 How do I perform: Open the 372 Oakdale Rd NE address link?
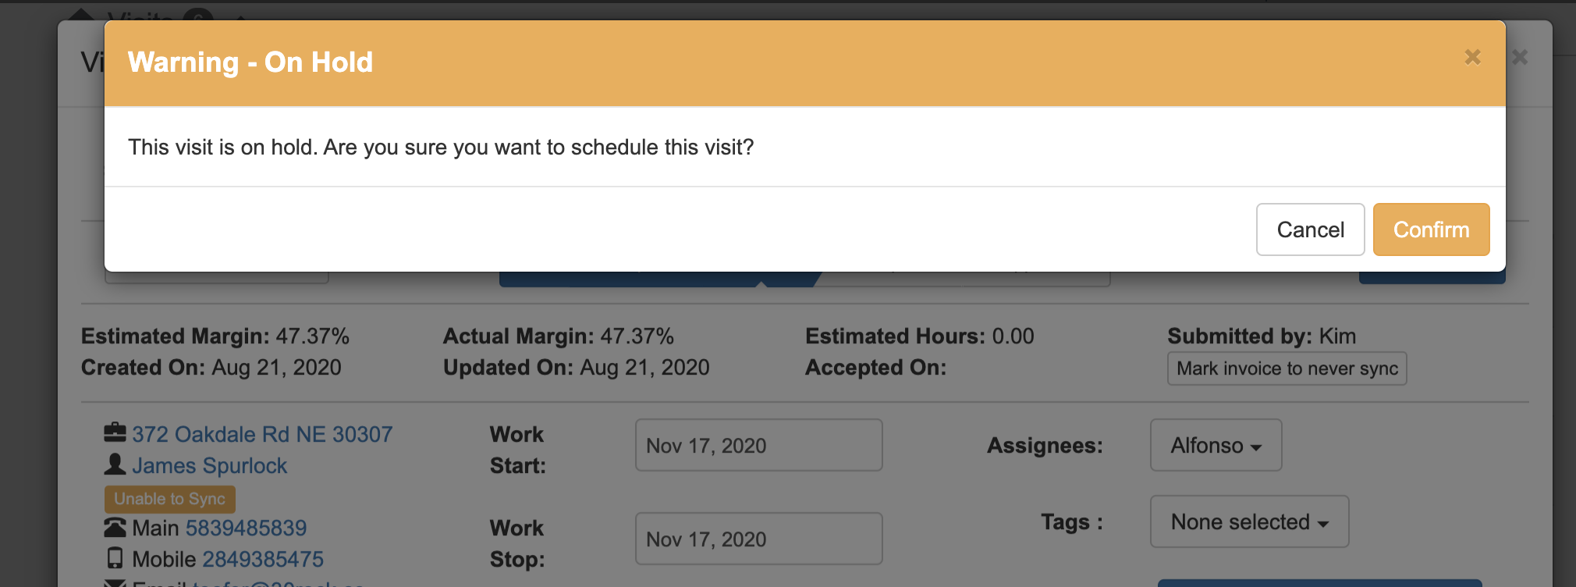[262, 434]
